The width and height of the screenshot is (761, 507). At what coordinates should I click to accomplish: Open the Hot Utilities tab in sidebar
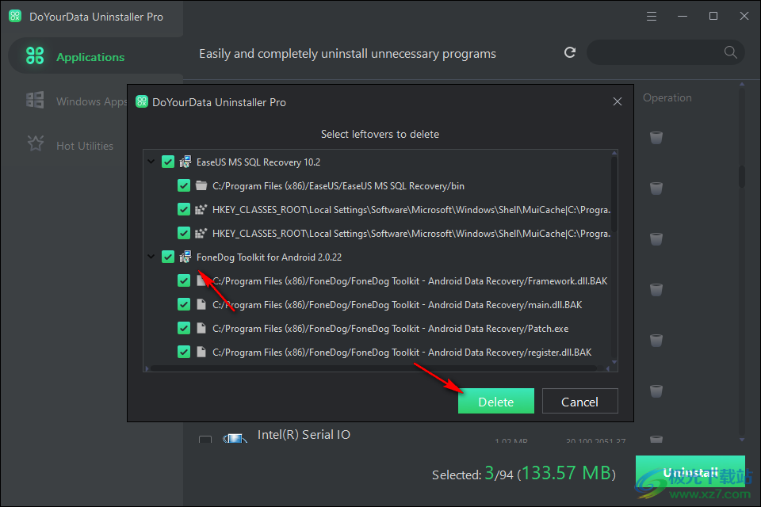point(85,146)
